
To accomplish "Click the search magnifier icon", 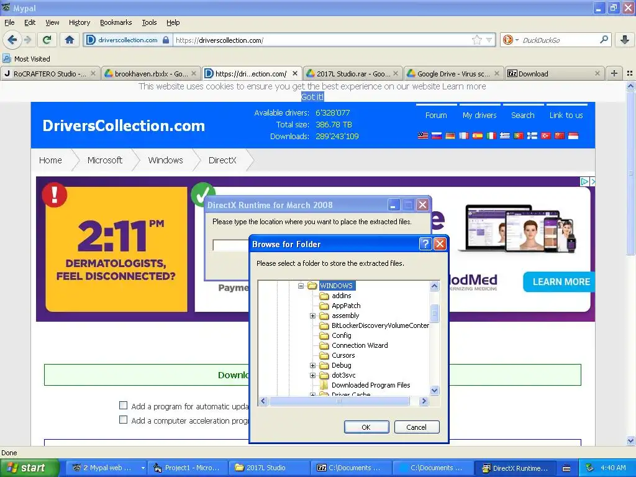I will click(604, 40).
